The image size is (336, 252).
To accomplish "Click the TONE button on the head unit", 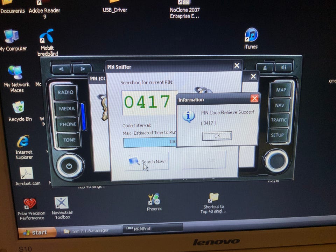I will [69, 140].
